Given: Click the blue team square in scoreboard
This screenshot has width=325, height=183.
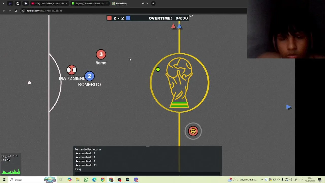Looking at the screenshot, I should pyautogui.click(x=128, y=18).
